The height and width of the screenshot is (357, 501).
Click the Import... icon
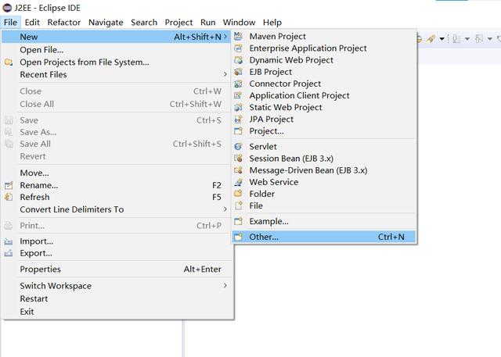[9, 241]
